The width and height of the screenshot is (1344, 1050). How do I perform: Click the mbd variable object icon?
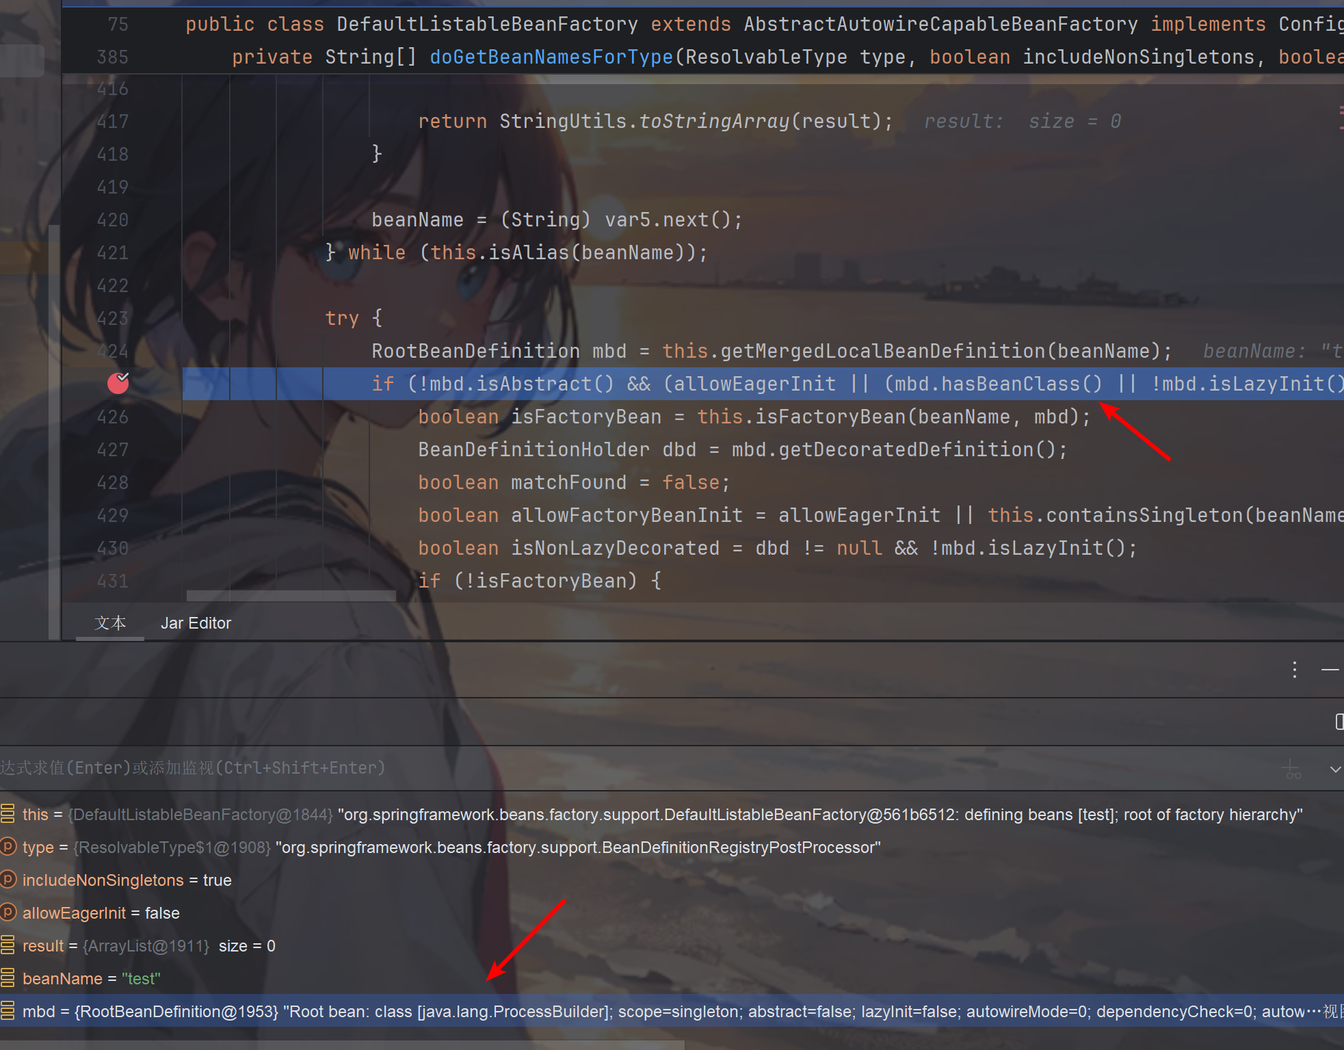coord(8,1011)
